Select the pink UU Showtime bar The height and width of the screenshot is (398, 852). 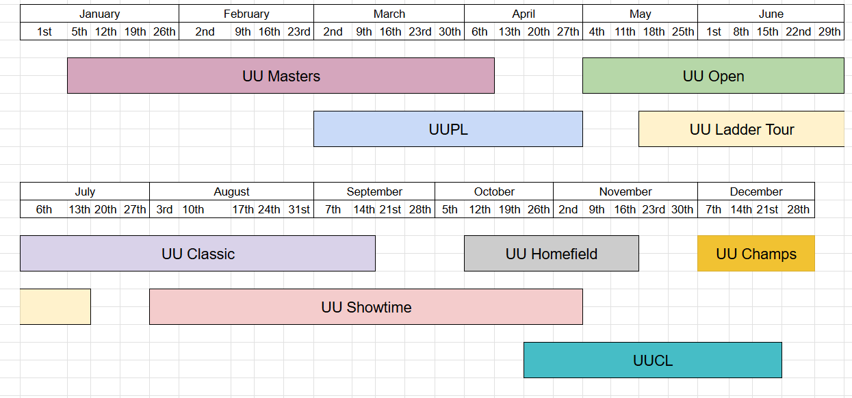click(x=366, y=307)
